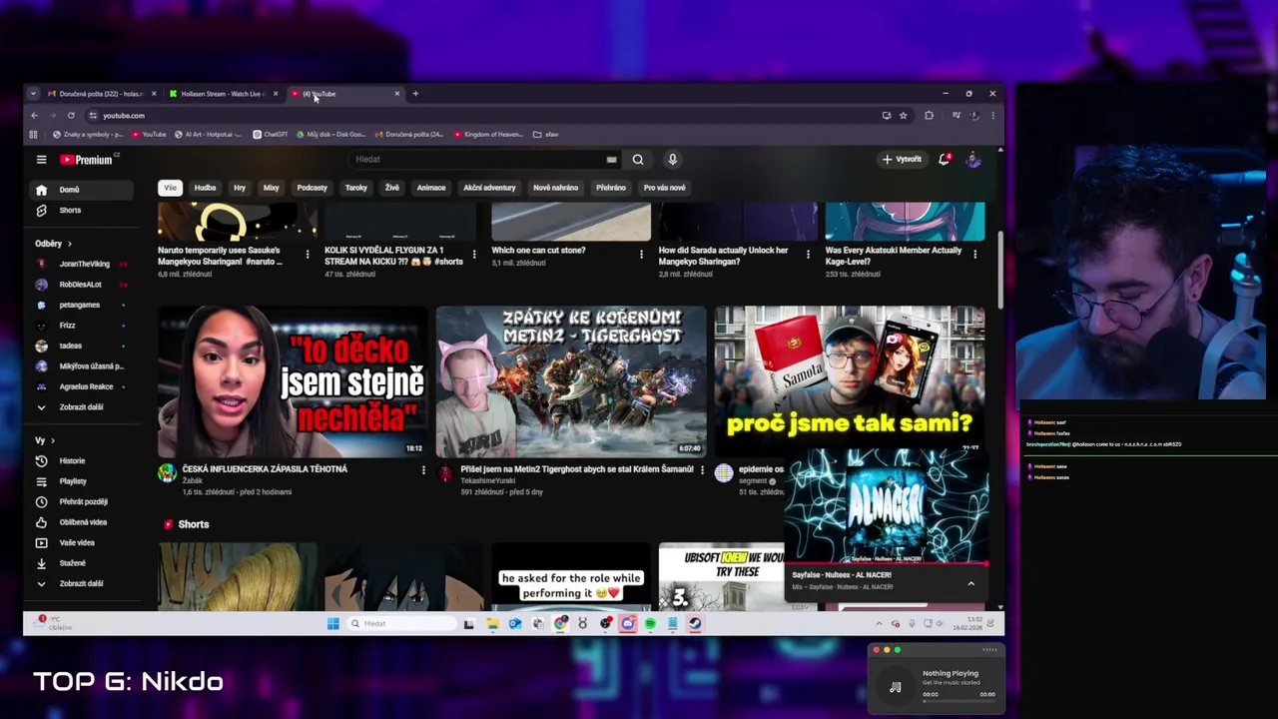Select the Podcasty filter chip
This screenshot has width=1278, height=719.
[x=312, y=188]
